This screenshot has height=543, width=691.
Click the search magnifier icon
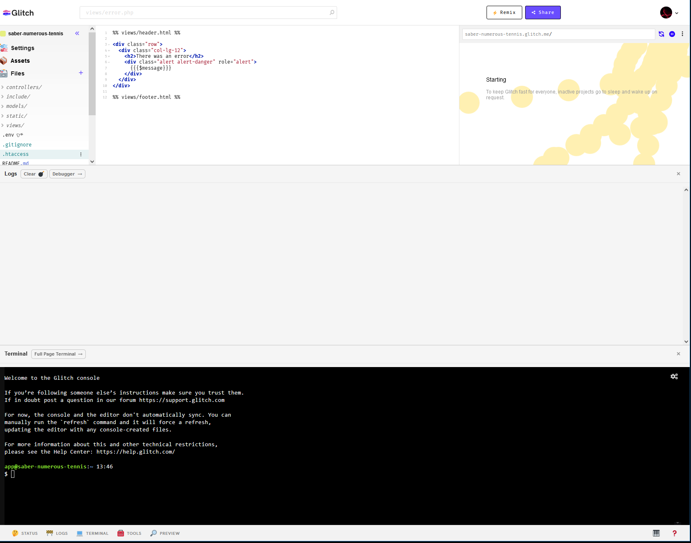pyautogui.click(x=332, y=13)
